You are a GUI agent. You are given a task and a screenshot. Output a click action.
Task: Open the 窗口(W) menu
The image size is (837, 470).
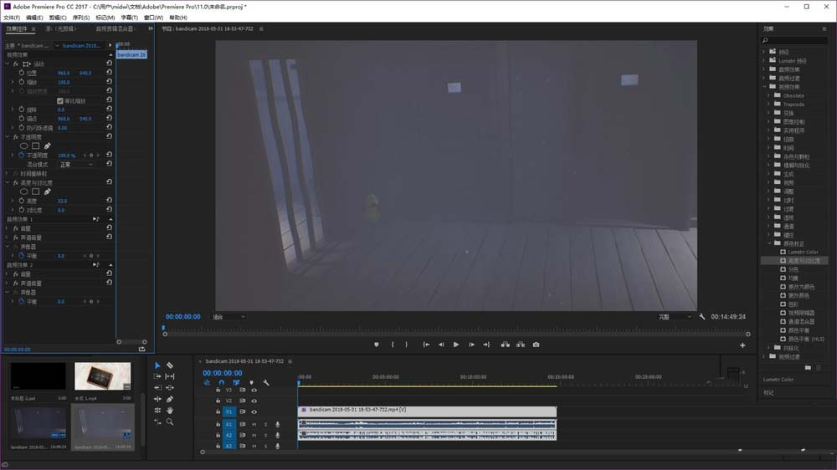coord(152,17)
